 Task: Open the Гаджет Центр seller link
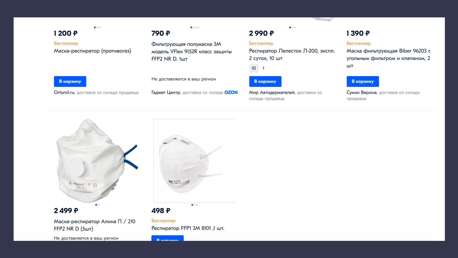[x=166, y=92]
